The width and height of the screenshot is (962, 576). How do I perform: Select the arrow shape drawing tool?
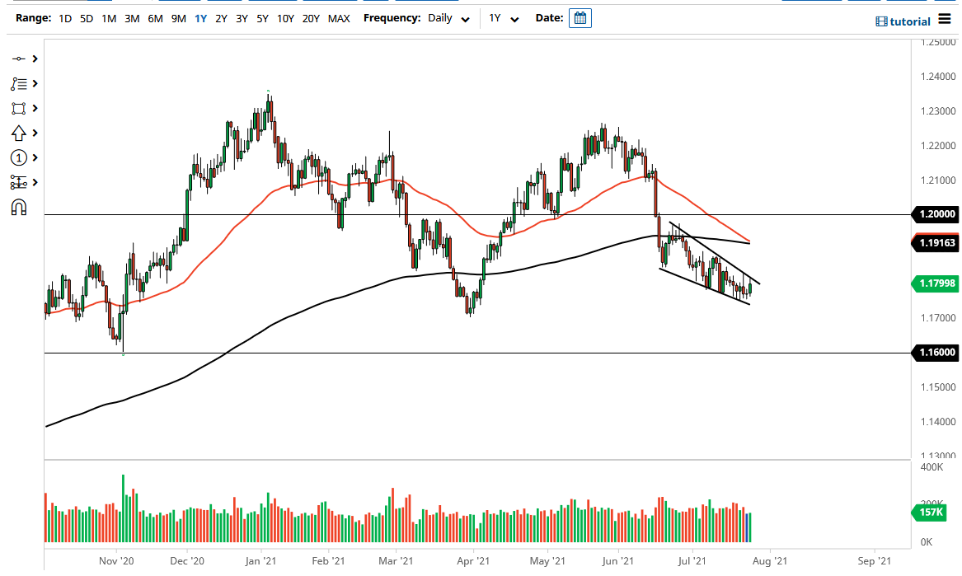tap(18, 133)
